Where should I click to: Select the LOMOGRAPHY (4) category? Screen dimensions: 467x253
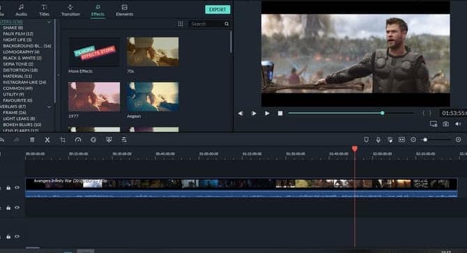[x=21, y=52]
